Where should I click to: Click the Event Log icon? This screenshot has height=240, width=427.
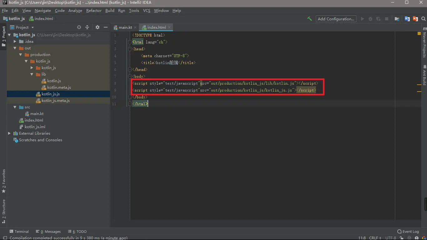[399, 232]
